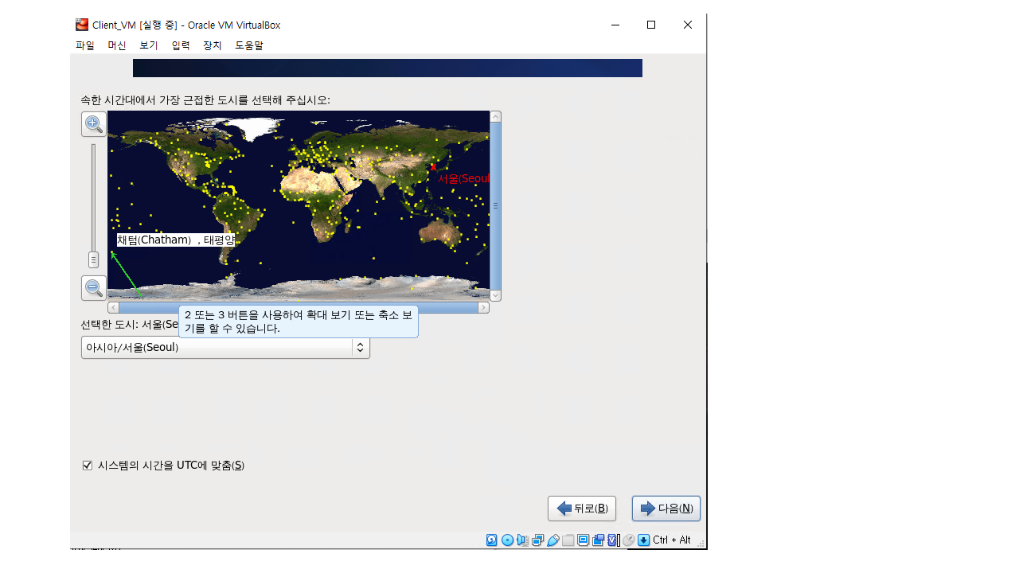The height and width of the screenshot is (573, 1019).
Task: Click the USB devices status icon
Action: click(x=552, y=540)
